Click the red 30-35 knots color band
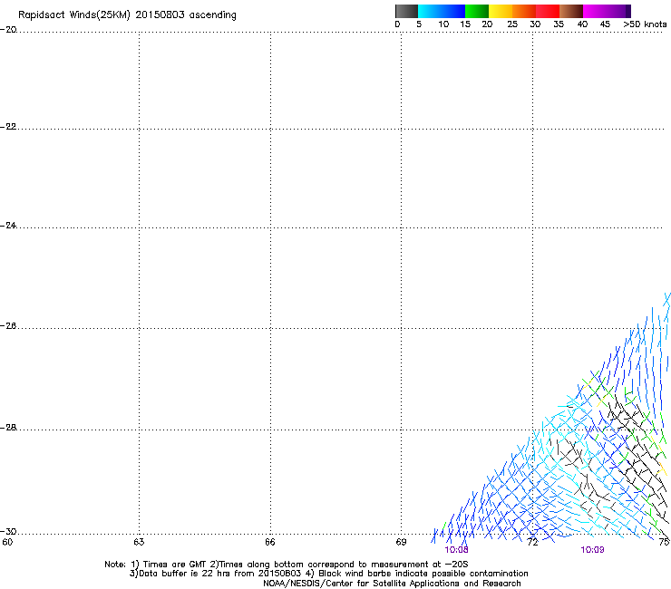The image size is (671, 589). point(548,11)
